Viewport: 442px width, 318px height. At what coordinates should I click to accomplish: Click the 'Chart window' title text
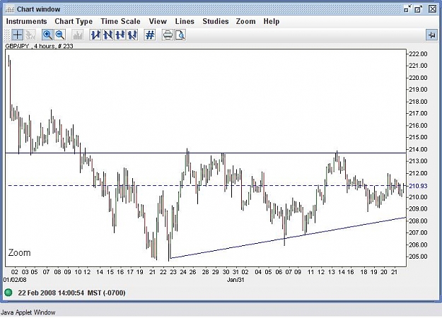coord(39,9)
